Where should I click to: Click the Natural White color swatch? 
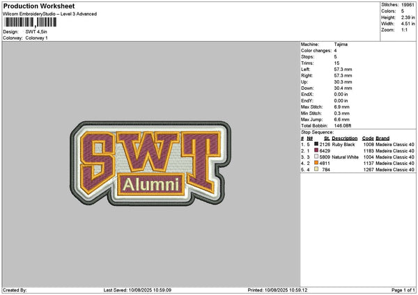(x=316, y=157)
